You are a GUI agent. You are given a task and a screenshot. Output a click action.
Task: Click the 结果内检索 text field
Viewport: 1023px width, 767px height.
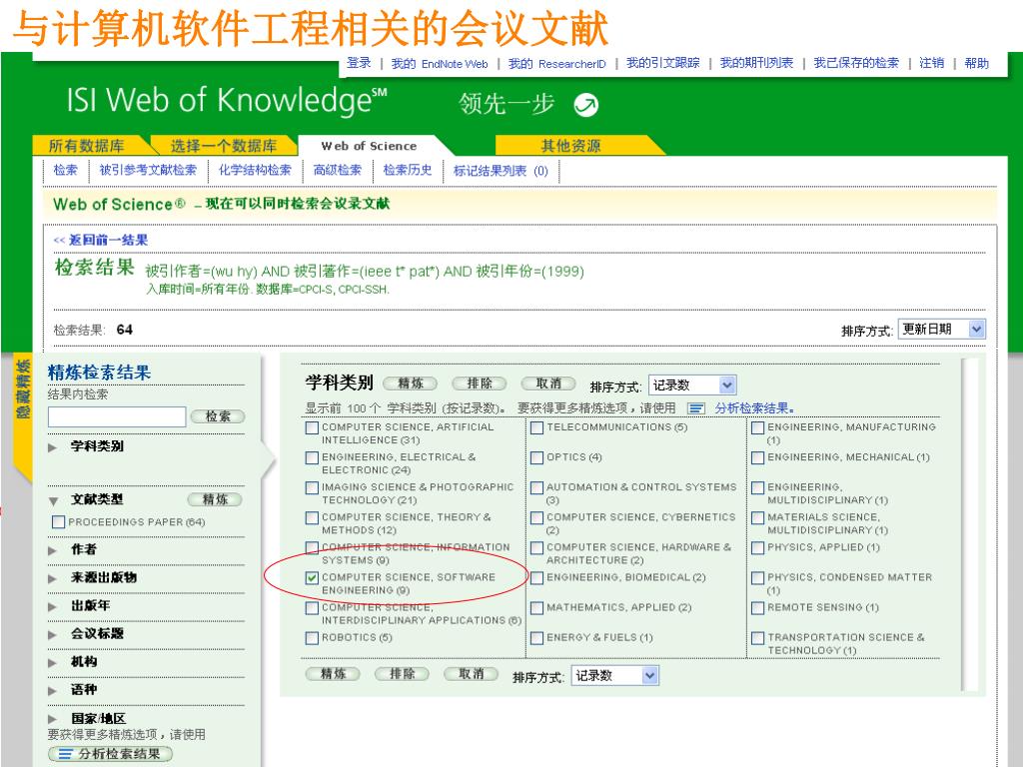click(x=118, y=416)
